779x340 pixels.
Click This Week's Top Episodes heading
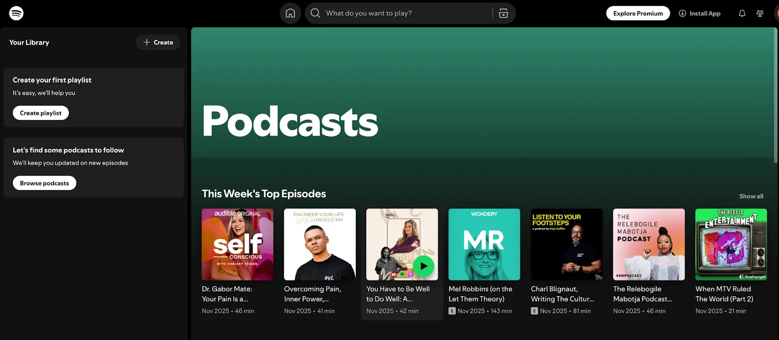(x=264, y=194)
